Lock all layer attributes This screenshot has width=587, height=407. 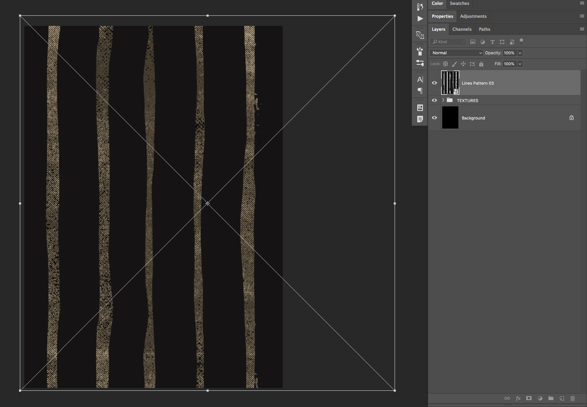[x=481, y=64]
